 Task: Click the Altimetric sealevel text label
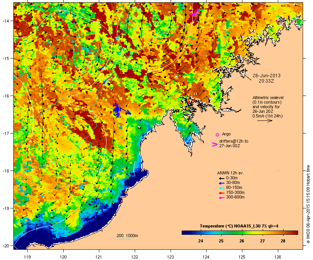(x=268, y=97)
